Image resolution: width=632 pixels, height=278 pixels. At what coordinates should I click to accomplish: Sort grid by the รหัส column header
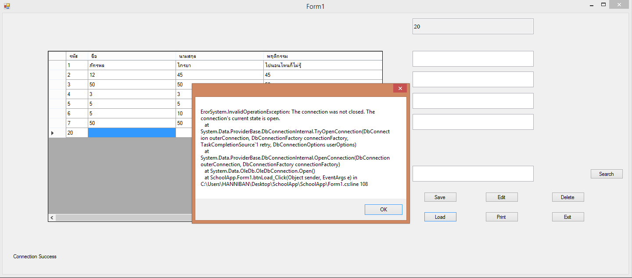coord(76,56)
